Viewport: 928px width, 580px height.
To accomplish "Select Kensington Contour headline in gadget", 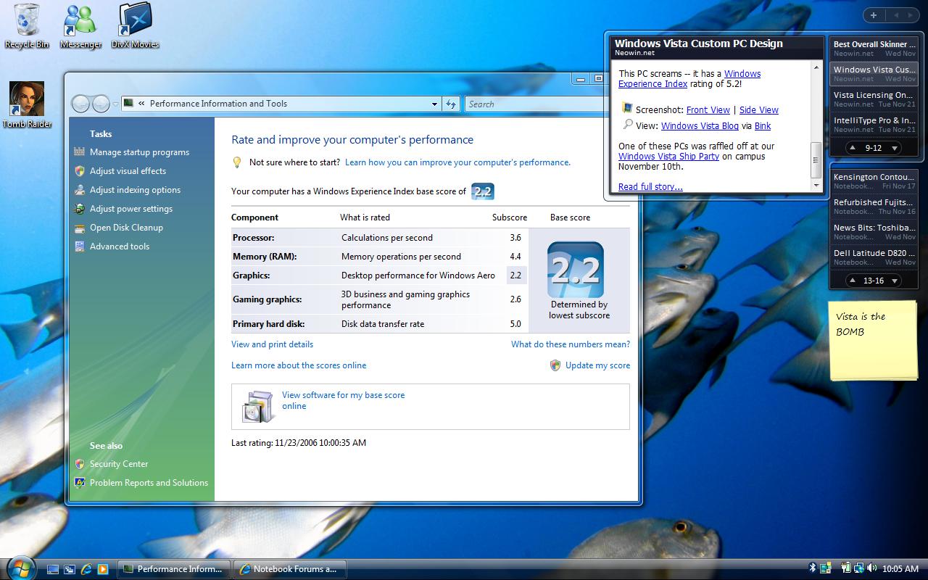I will pos(874,181).
